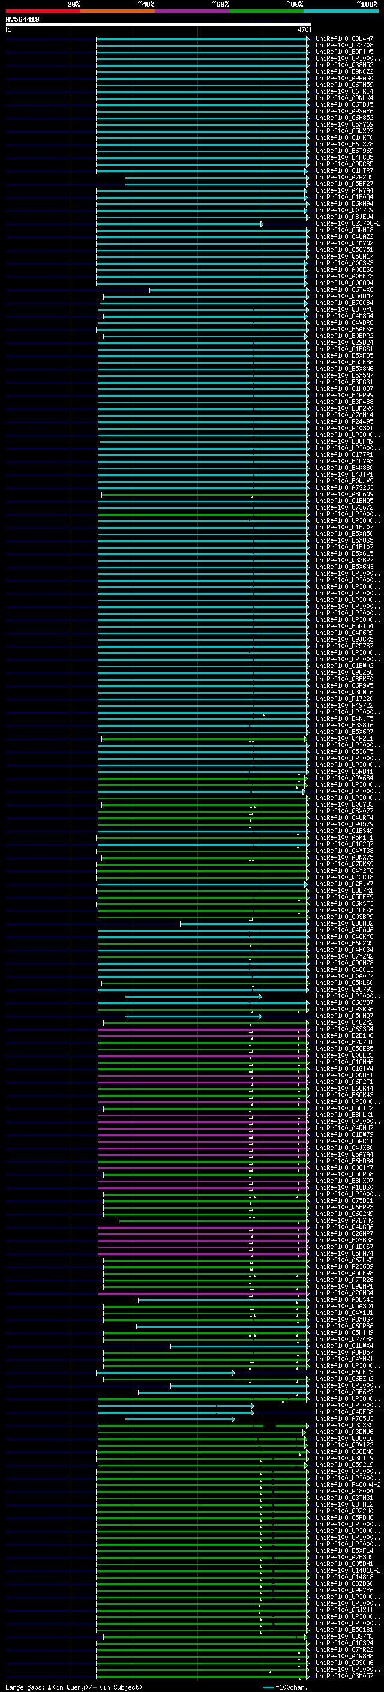This screenshot has width=384, height=1692.
Task: Select the UniRef100_A9SAY6 label
Action: (344, 111)
